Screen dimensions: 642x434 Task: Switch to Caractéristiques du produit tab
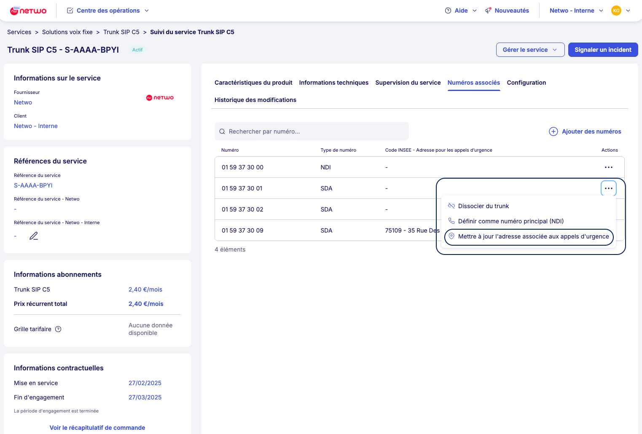(x=253, y=83)
